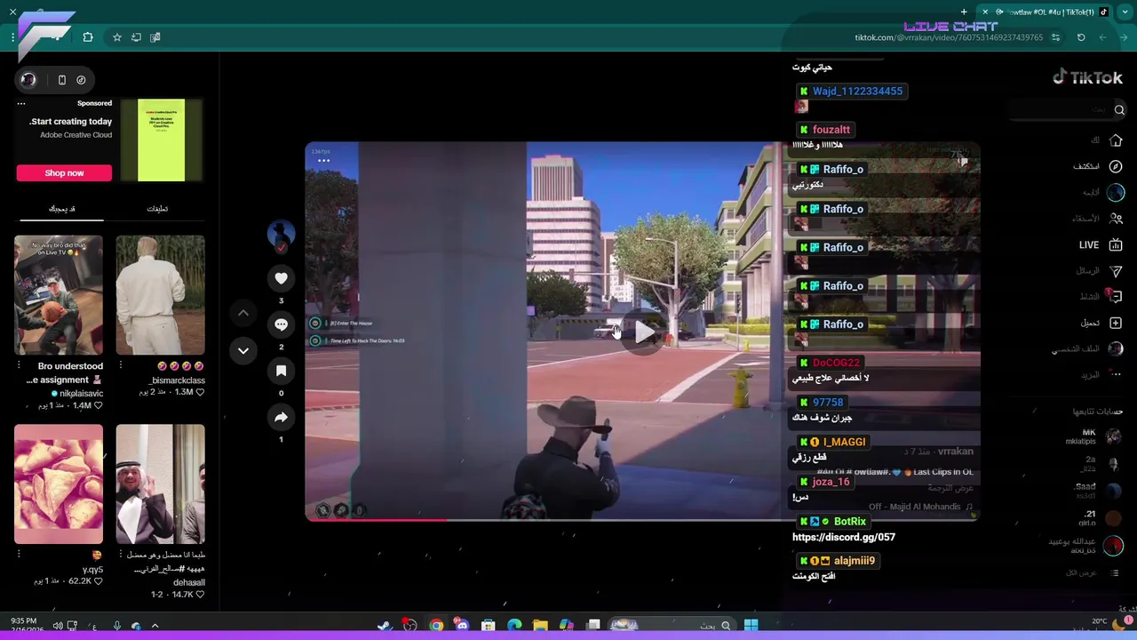Open Google Chrome on the taskbar
This screenshot has width=1137, height=640.
point(436,626)
